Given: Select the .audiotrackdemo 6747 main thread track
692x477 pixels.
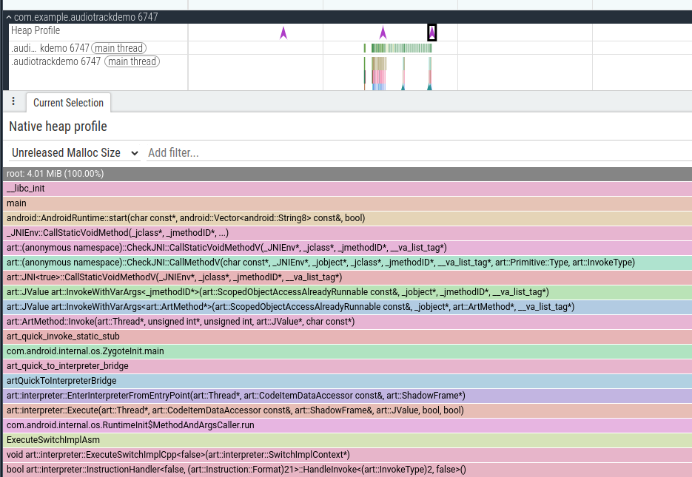Looking at the screenshot, I should click(85, 61).
